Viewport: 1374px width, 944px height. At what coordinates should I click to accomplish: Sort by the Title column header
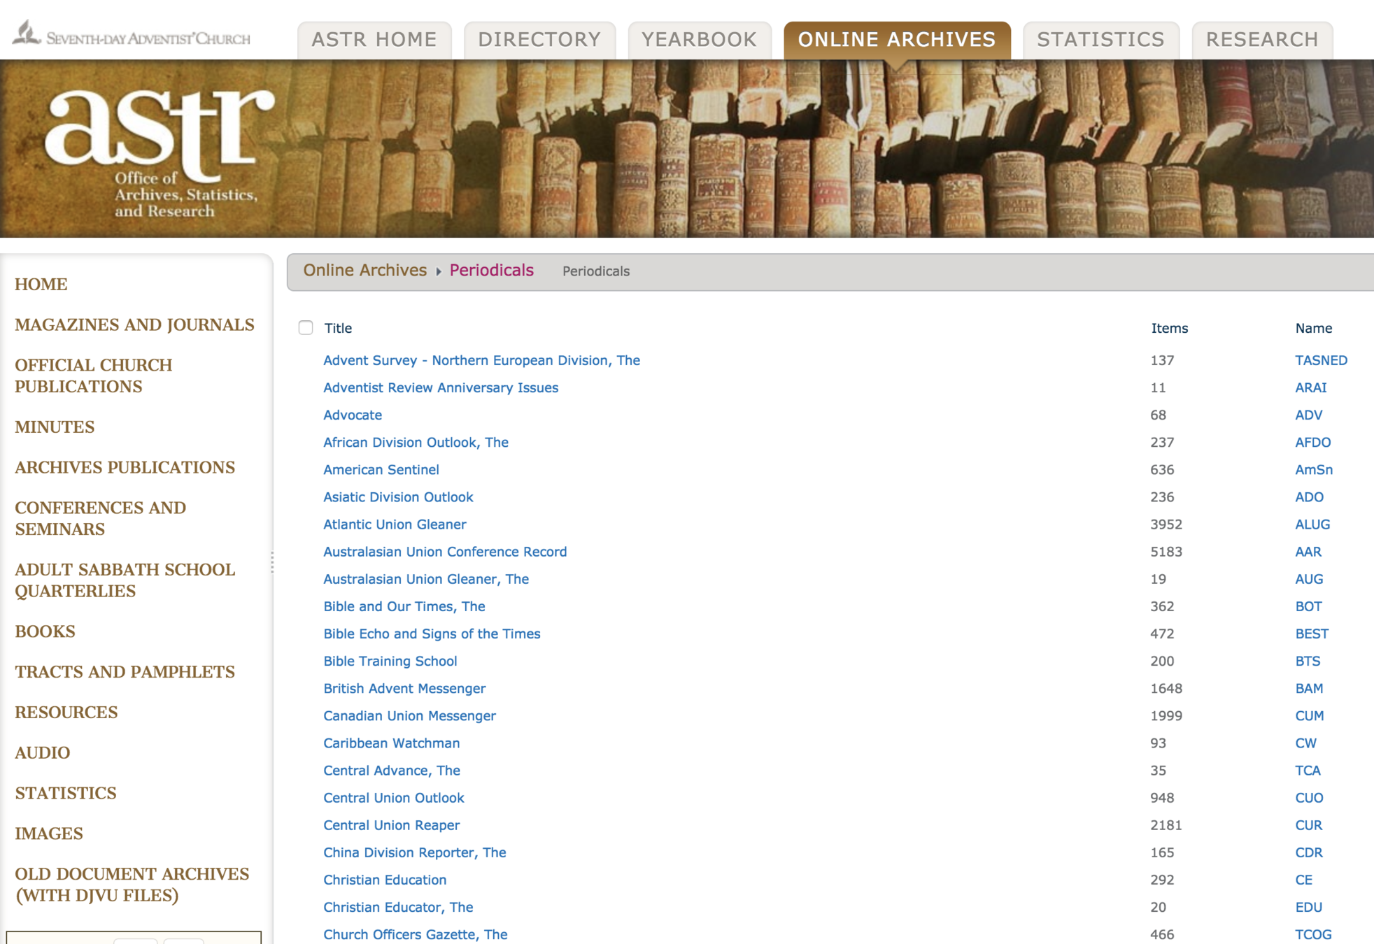click(338, 328)
